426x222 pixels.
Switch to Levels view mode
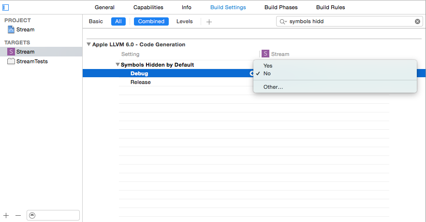[x=185, y=21]
